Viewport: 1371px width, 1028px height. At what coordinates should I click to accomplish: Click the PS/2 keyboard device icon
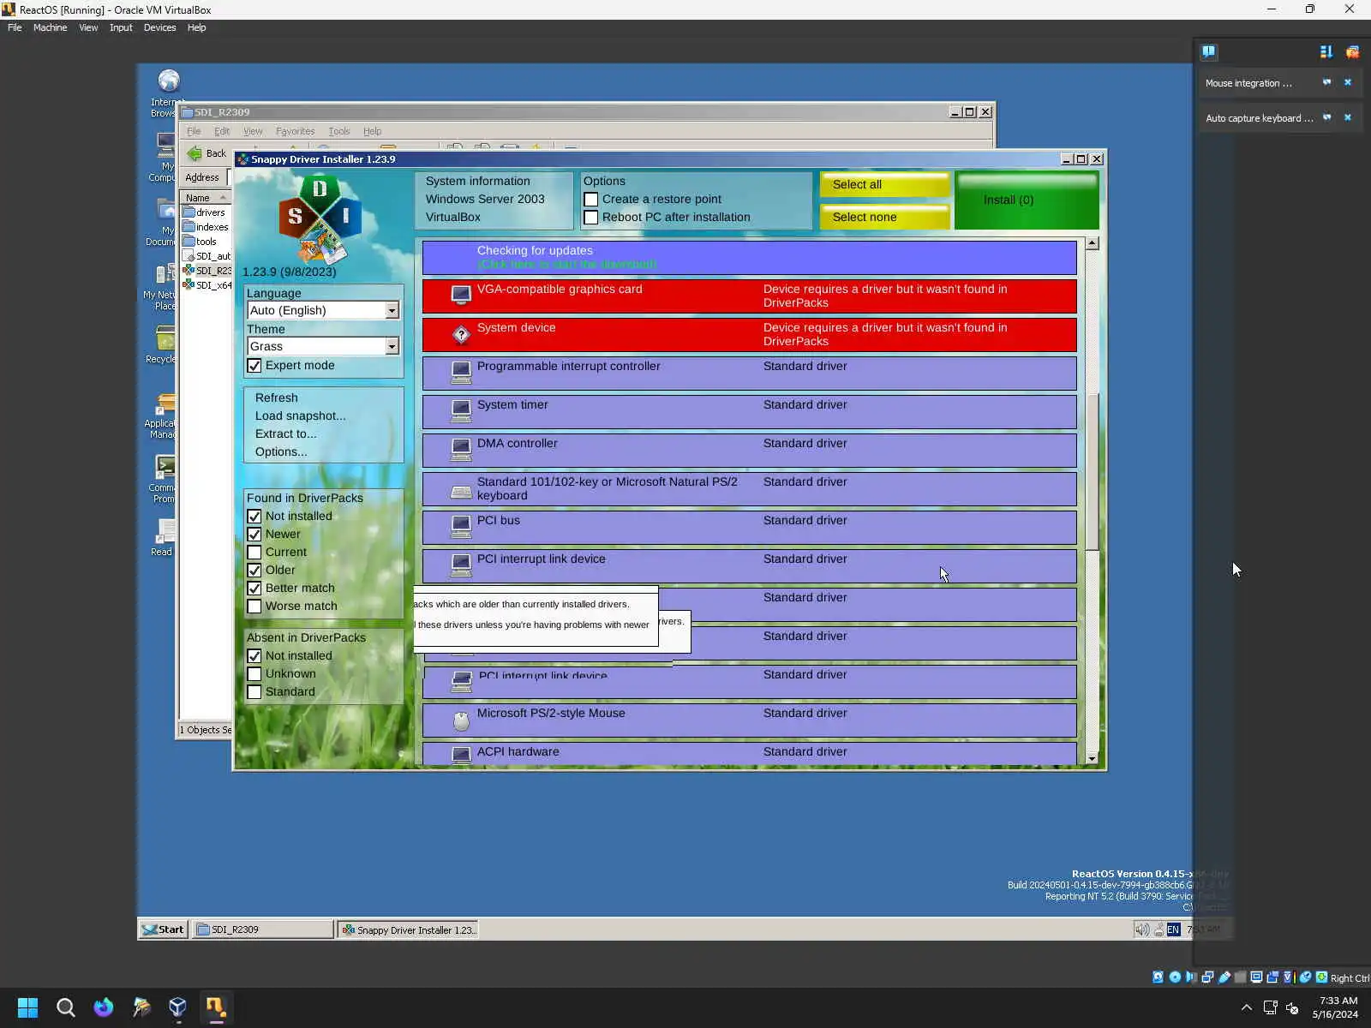tap(461, 492)
